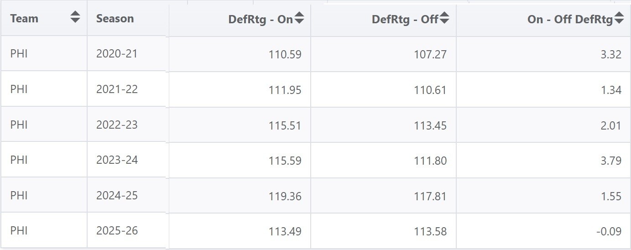Image resolution: width=631 pixels, height=250 pixels.
Task: Select the 2025-26 season cell
Action: tap(117, 230)
